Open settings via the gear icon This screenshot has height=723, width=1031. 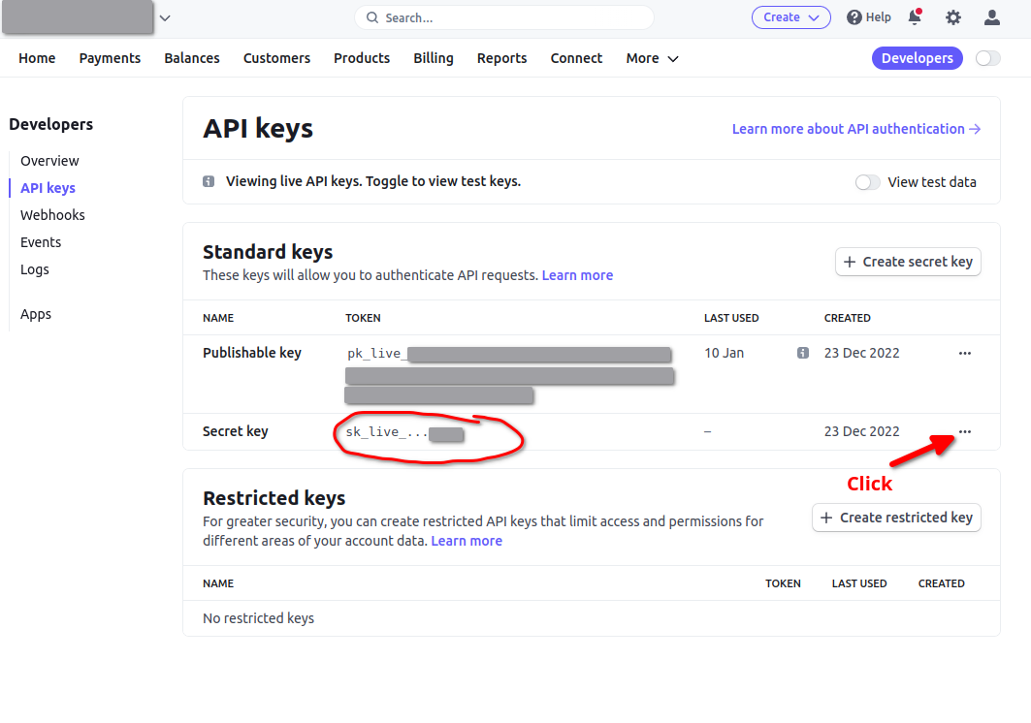tap(953, 17)
